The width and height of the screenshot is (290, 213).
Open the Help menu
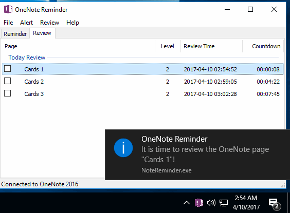[72, 23]
